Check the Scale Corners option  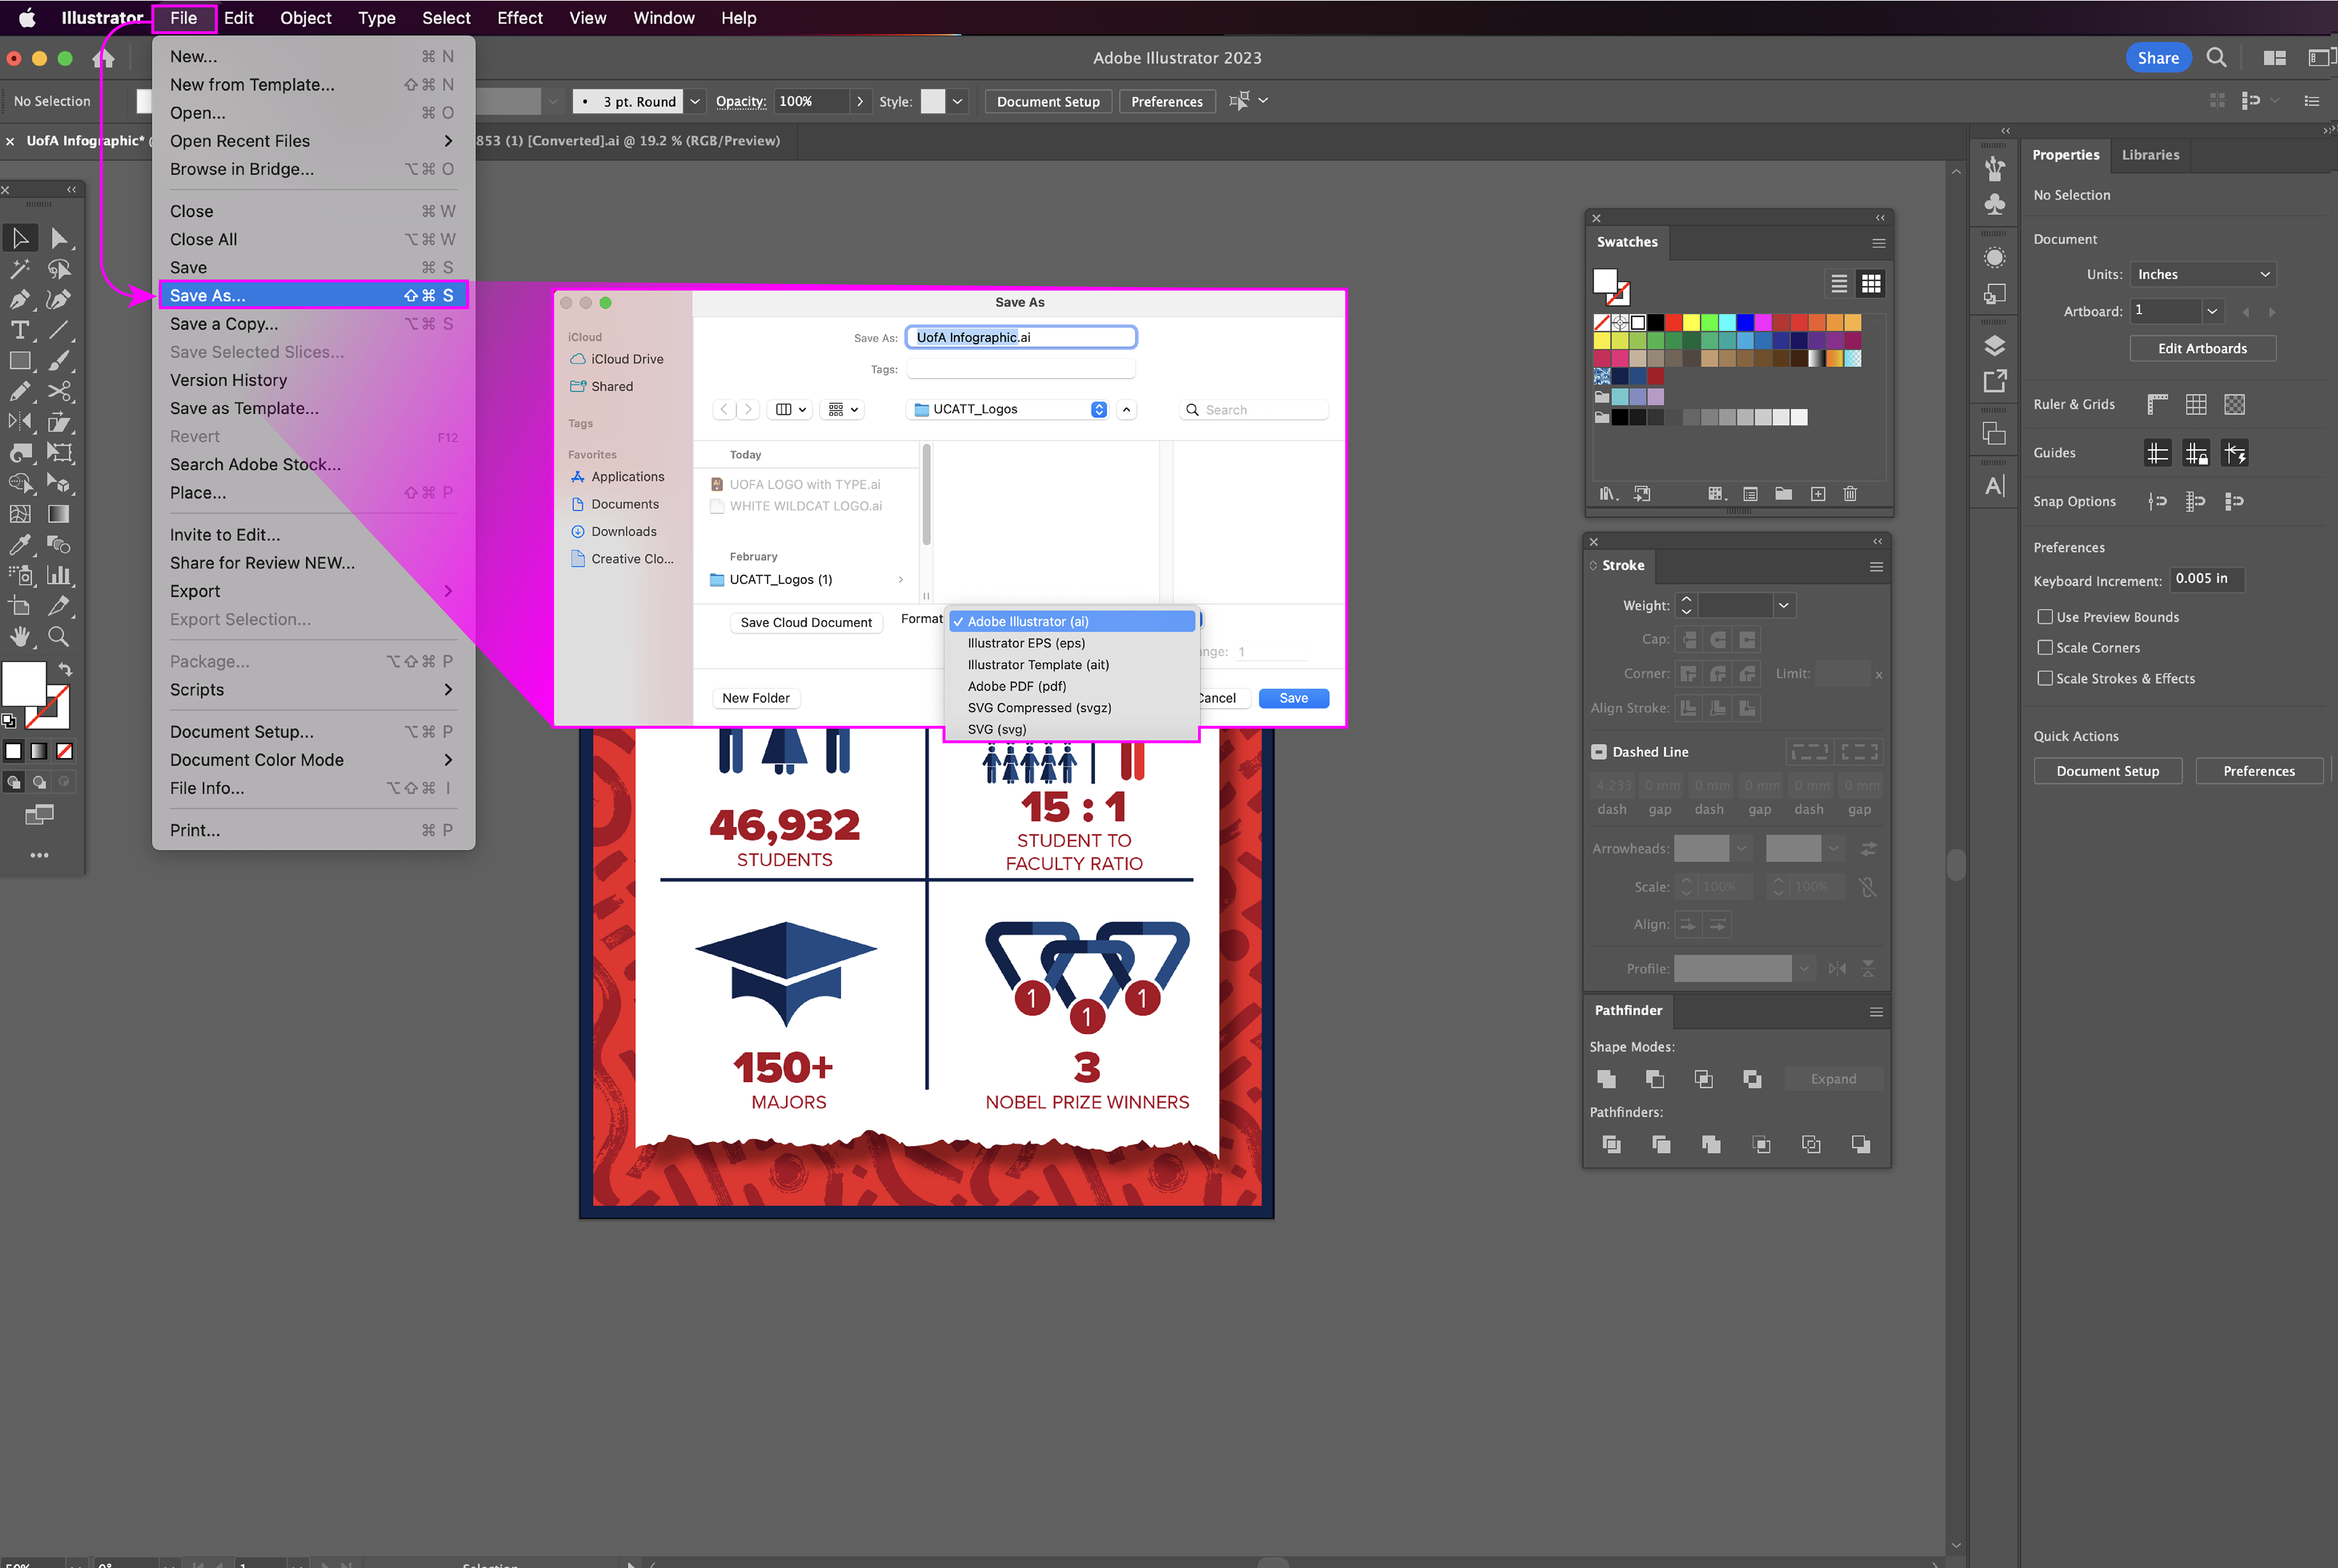2045,648
